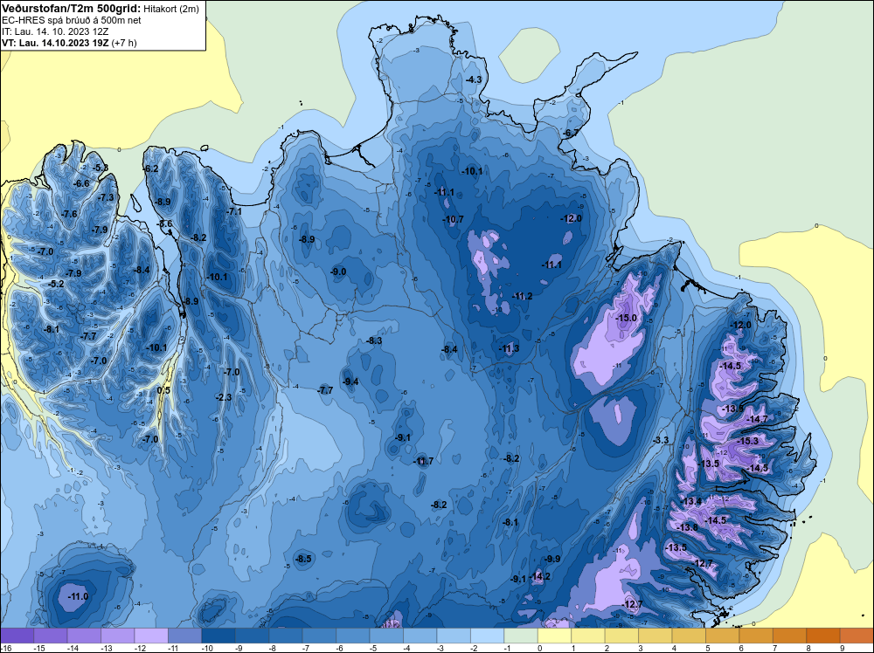Click the -15.3 temperature value
The image size is (874, 653).
pyautogui.click(x=747, y=440)
